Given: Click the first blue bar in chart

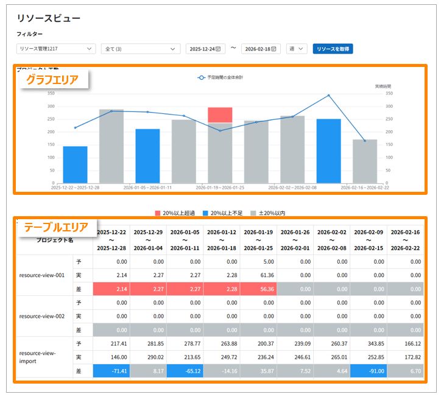Looking at the screenshot, I should point(76,164).
